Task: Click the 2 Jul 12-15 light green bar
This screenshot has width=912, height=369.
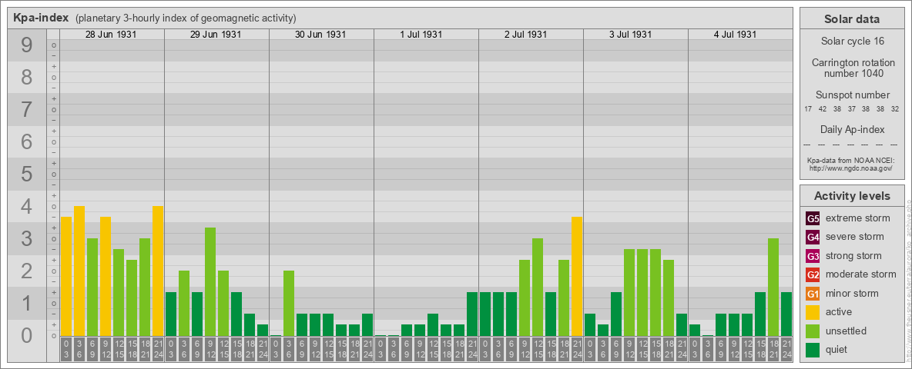Action: click(x=538, y=288)
